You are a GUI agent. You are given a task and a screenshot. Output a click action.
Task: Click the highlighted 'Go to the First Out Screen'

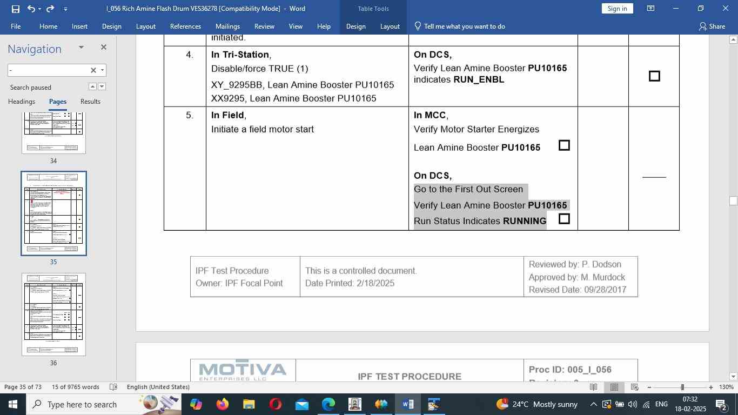468,189
